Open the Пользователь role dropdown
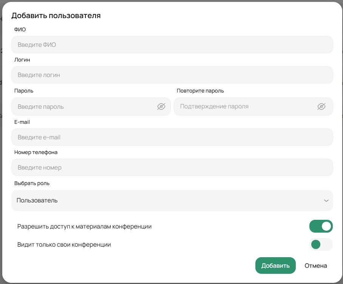This screenshot has width=343, height=284. 172,201
